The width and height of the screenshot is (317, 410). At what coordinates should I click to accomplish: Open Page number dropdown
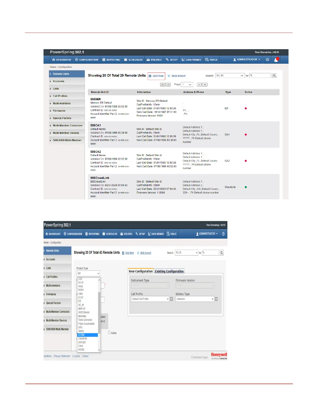coord(187,85)
